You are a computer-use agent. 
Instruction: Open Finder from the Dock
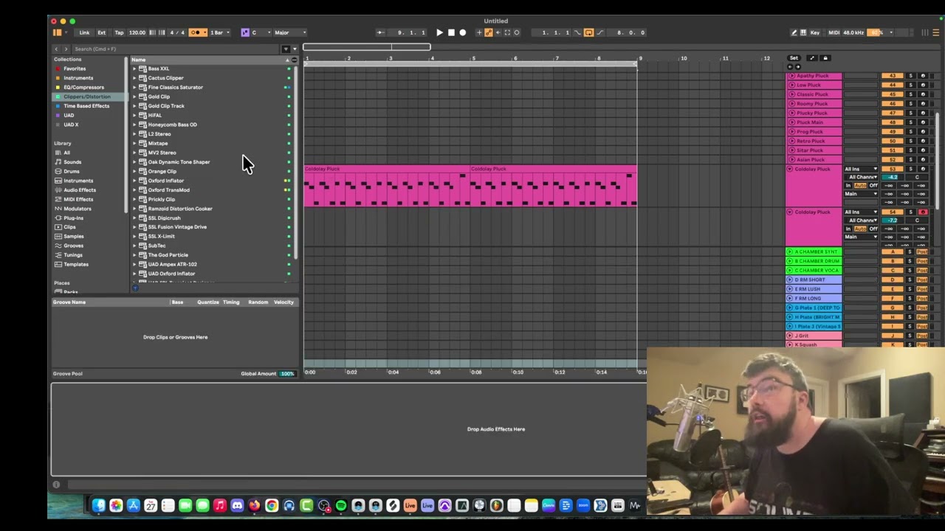(99, 505)
